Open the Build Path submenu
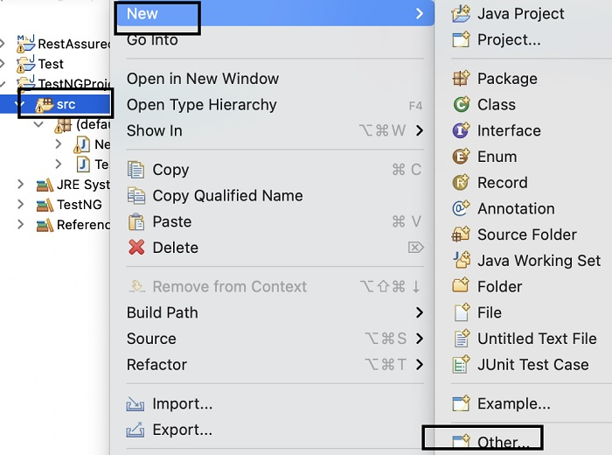The height and width of the screenshot is (455, 612). [163, 312]
